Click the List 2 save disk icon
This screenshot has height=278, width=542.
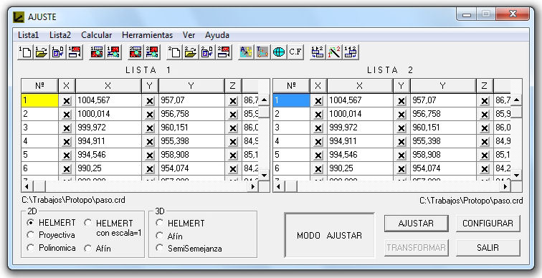click(x=207, y=52)
